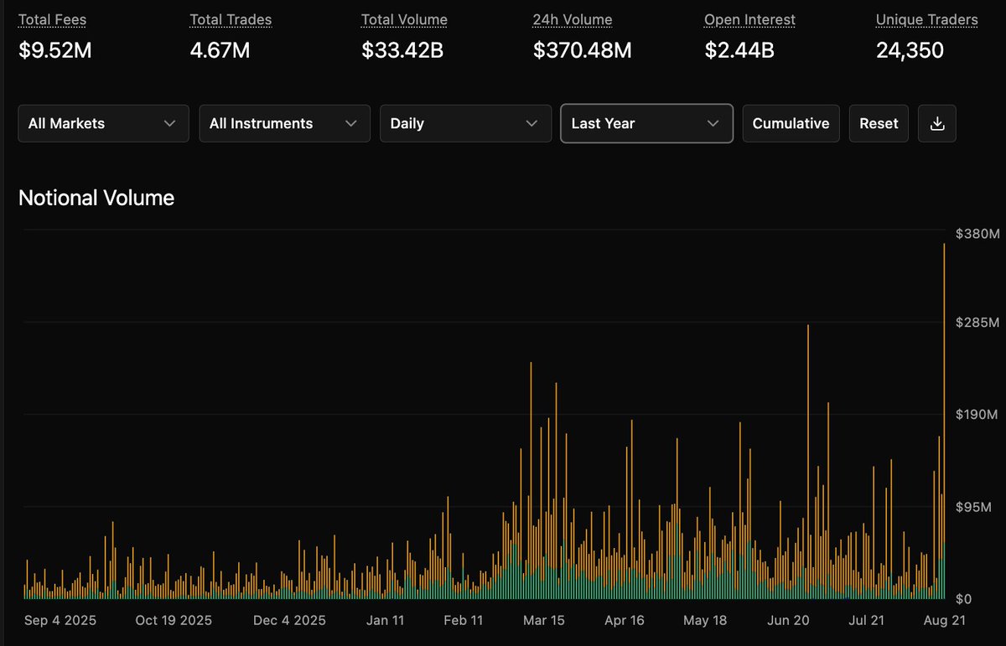Click the chevron in Daily dropdown
The width and height of the screenshot is (1006, 646).
click(532, 123)
